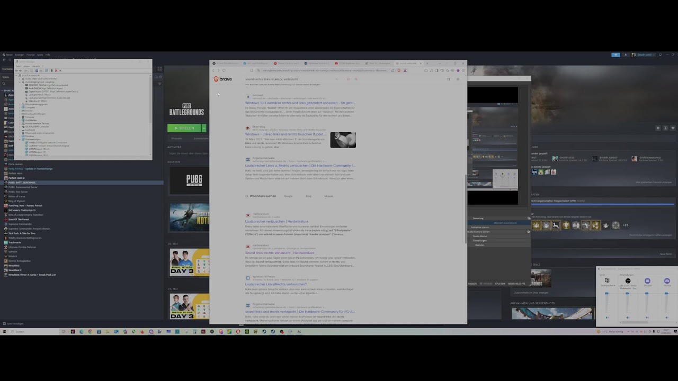Click the Device Manager back arrow
Screen dimensions: 678x381
[17, 70]
